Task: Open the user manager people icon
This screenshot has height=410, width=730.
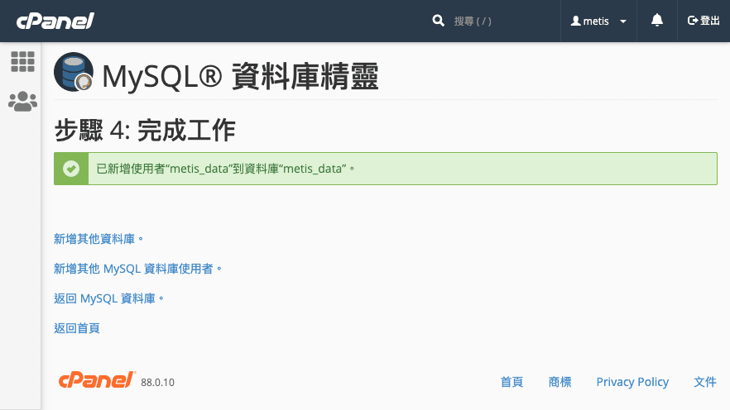Action: tap(22, 102)
